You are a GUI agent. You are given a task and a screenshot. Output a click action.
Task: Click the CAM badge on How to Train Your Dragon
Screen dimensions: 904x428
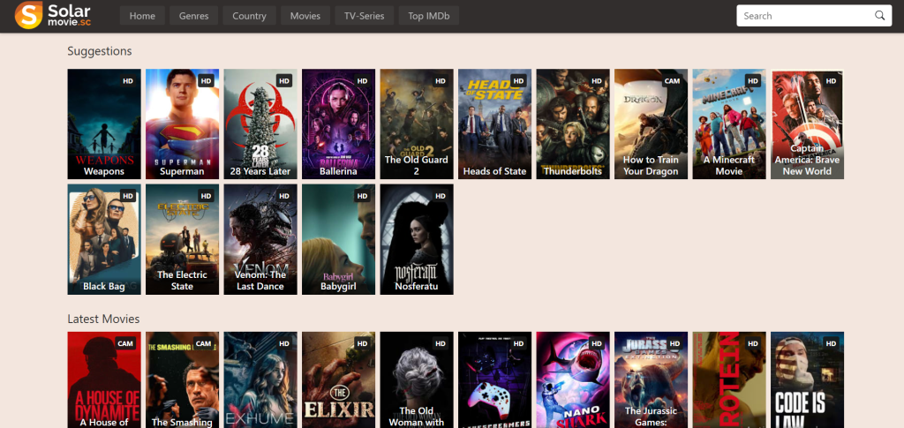[672, 81]
